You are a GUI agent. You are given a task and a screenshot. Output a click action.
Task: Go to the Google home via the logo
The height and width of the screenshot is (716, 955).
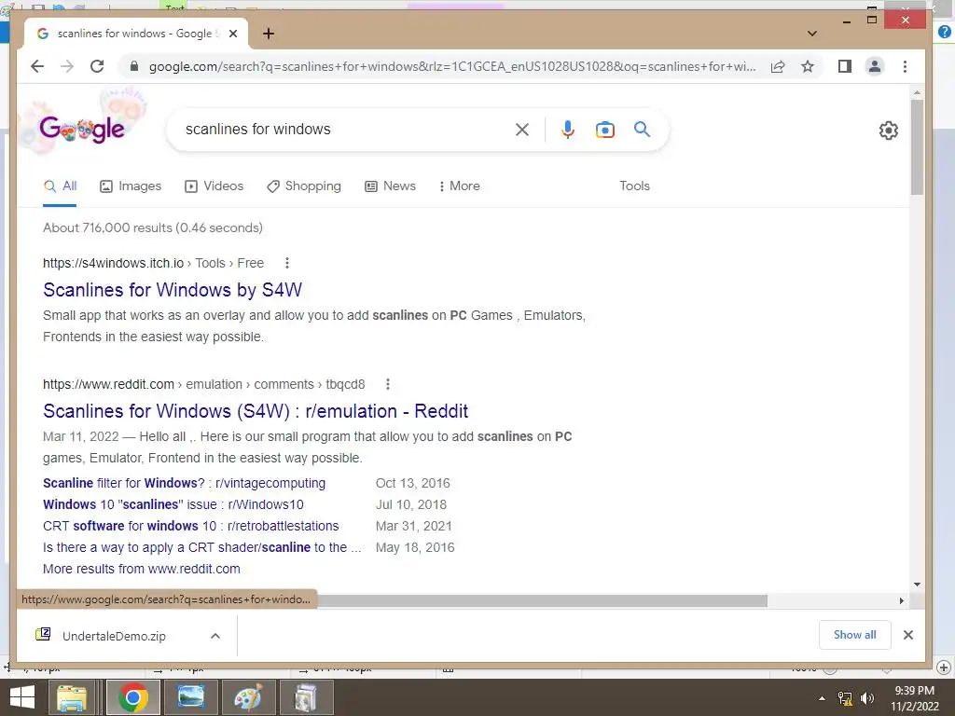coord(82,129)
